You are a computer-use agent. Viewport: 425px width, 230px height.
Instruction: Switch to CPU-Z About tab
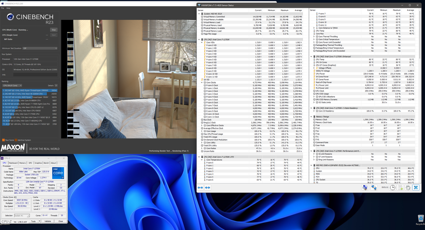click(x=53, y=163)
